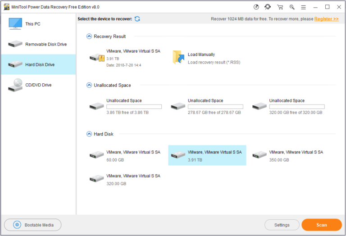Screen dimensions: 346x236
Task: Click the 'Hard Disk' section heading
Action: tap(104, 134)
